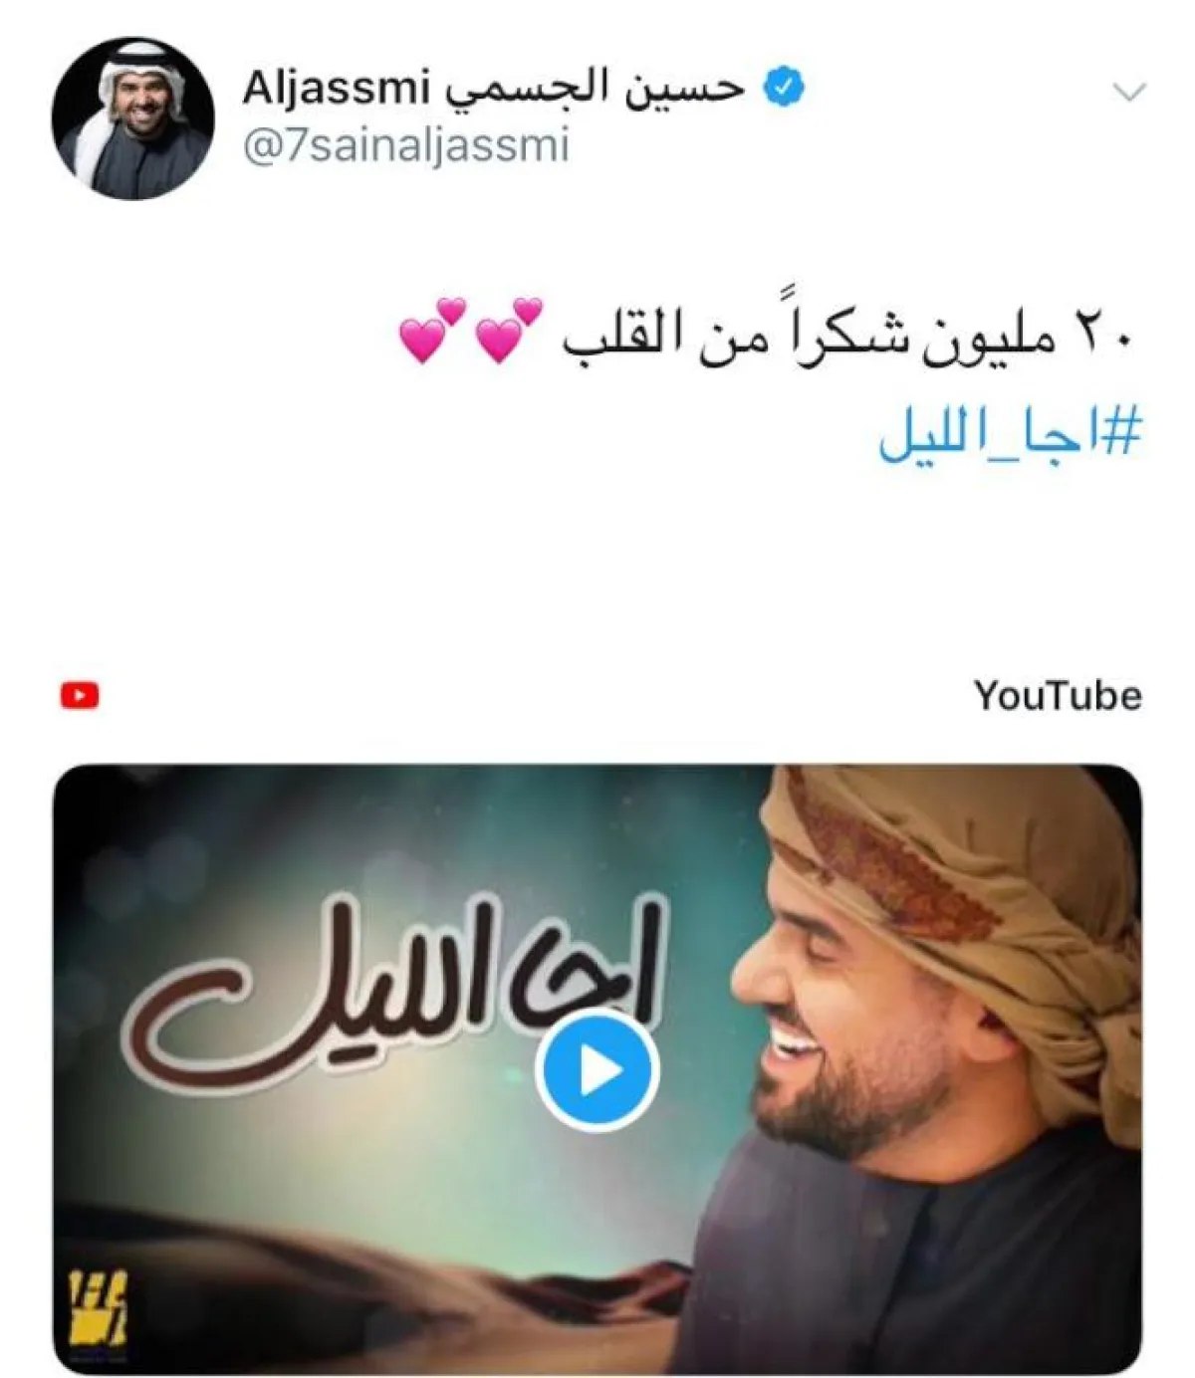Click the leftmost pink hearts emoji

(x=432, y=330)
